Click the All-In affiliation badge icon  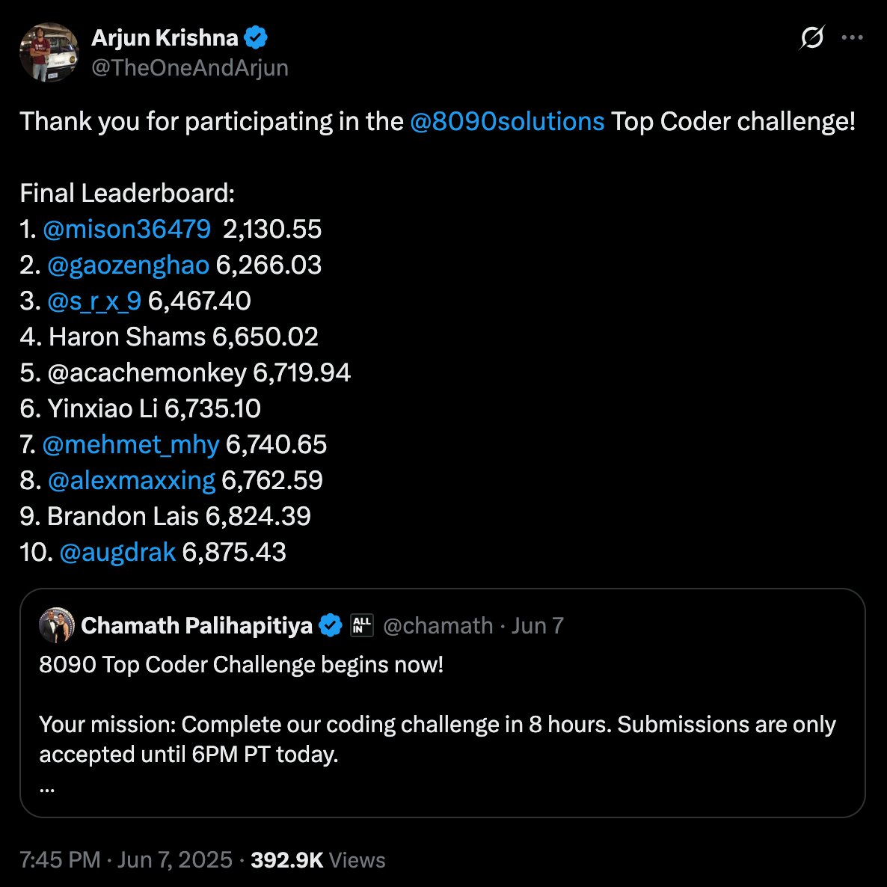click(x=362, y=625)
